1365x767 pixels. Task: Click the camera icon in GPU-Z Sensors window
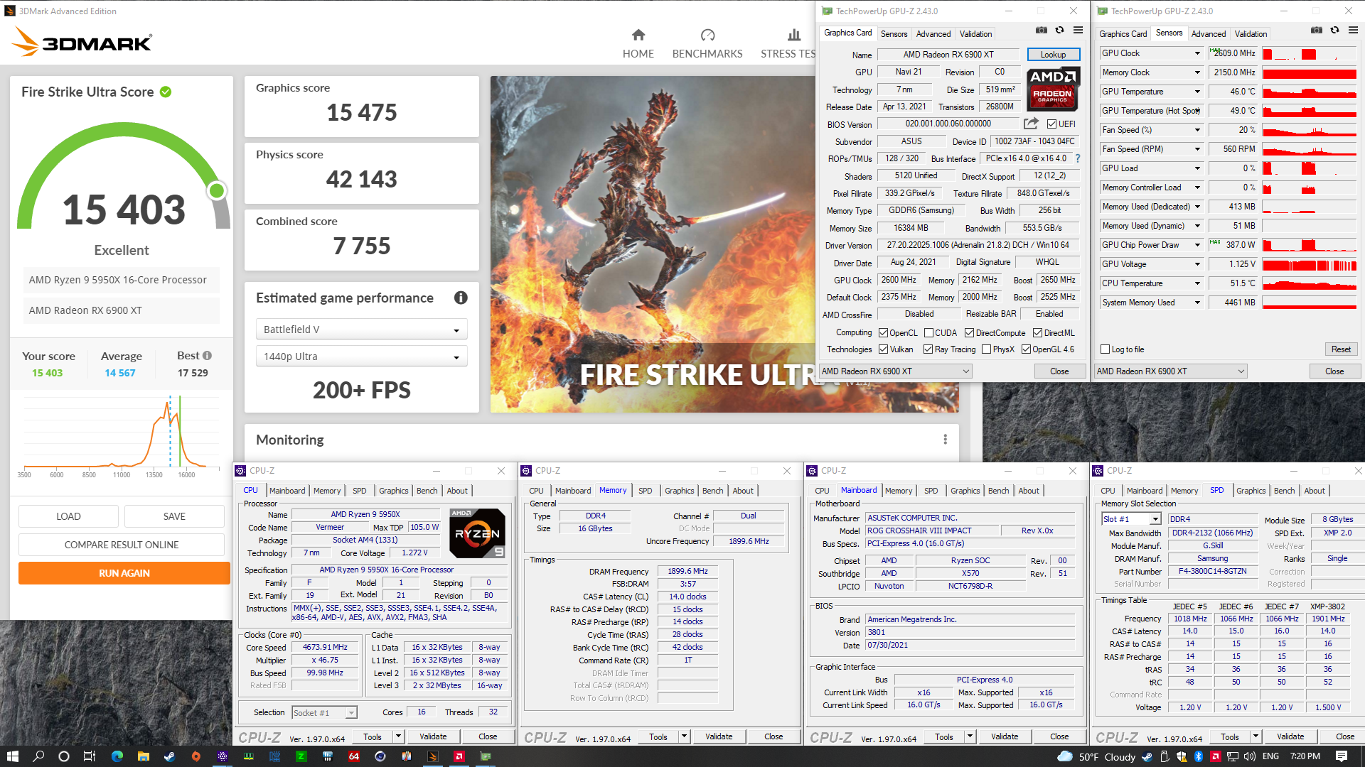(x=1316, y=31)
